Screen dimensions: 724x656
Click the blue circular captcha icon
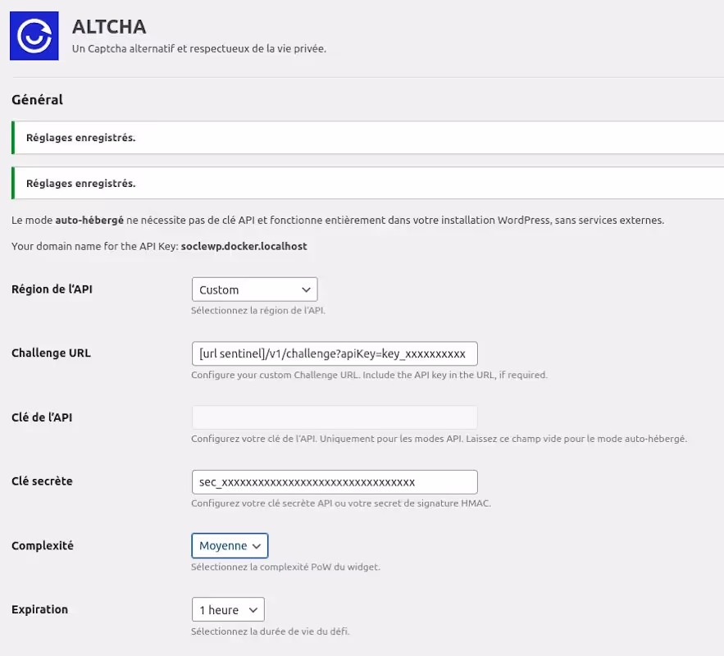click(34, 35)
